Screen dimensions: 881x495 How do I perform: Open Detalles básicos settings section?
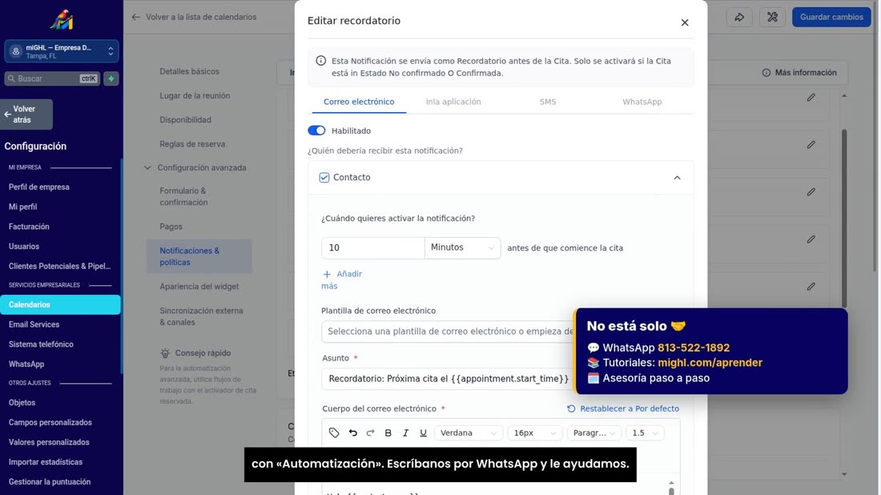click(189, 71)
